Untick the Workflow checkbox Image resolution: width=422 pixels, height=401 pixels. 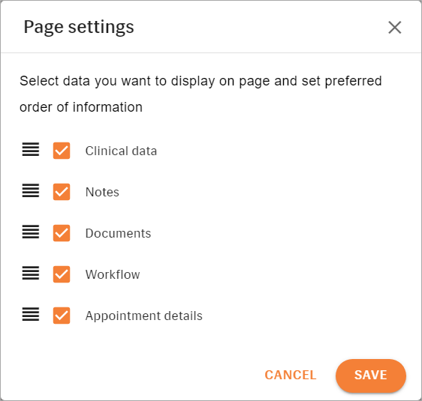click(x=62, y=274)
